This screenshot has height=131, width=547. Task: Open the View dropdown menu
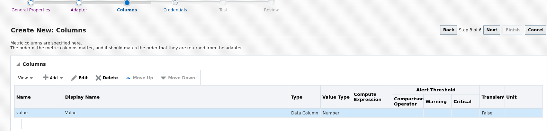[25, 78]
